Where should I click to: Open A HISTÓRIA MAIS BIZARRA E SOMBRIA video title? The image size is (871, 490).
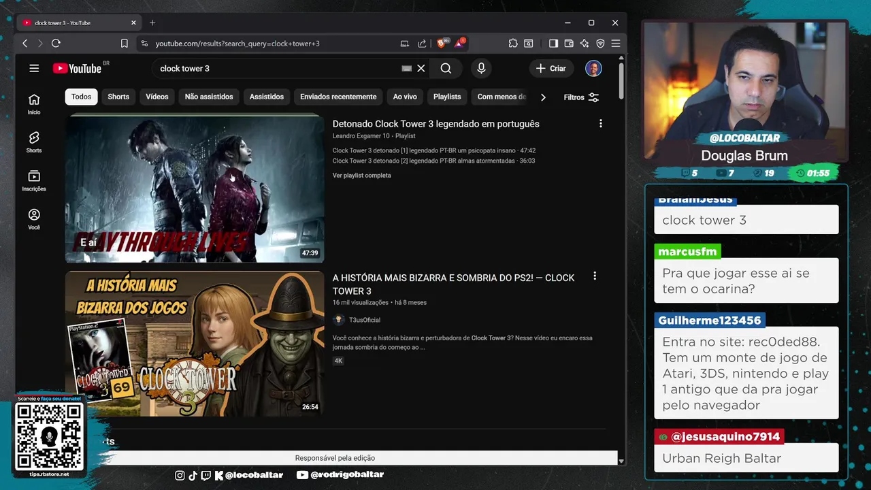pyautogui.click(x=453, y=284)
